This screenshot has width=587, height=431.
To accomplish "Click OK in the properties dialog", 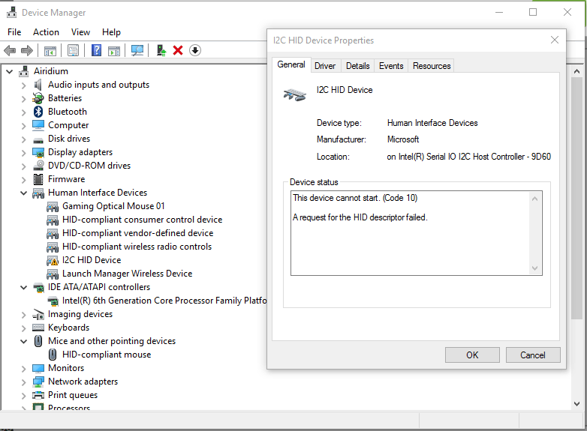I will pyautogui.click(x=472, y=355).
